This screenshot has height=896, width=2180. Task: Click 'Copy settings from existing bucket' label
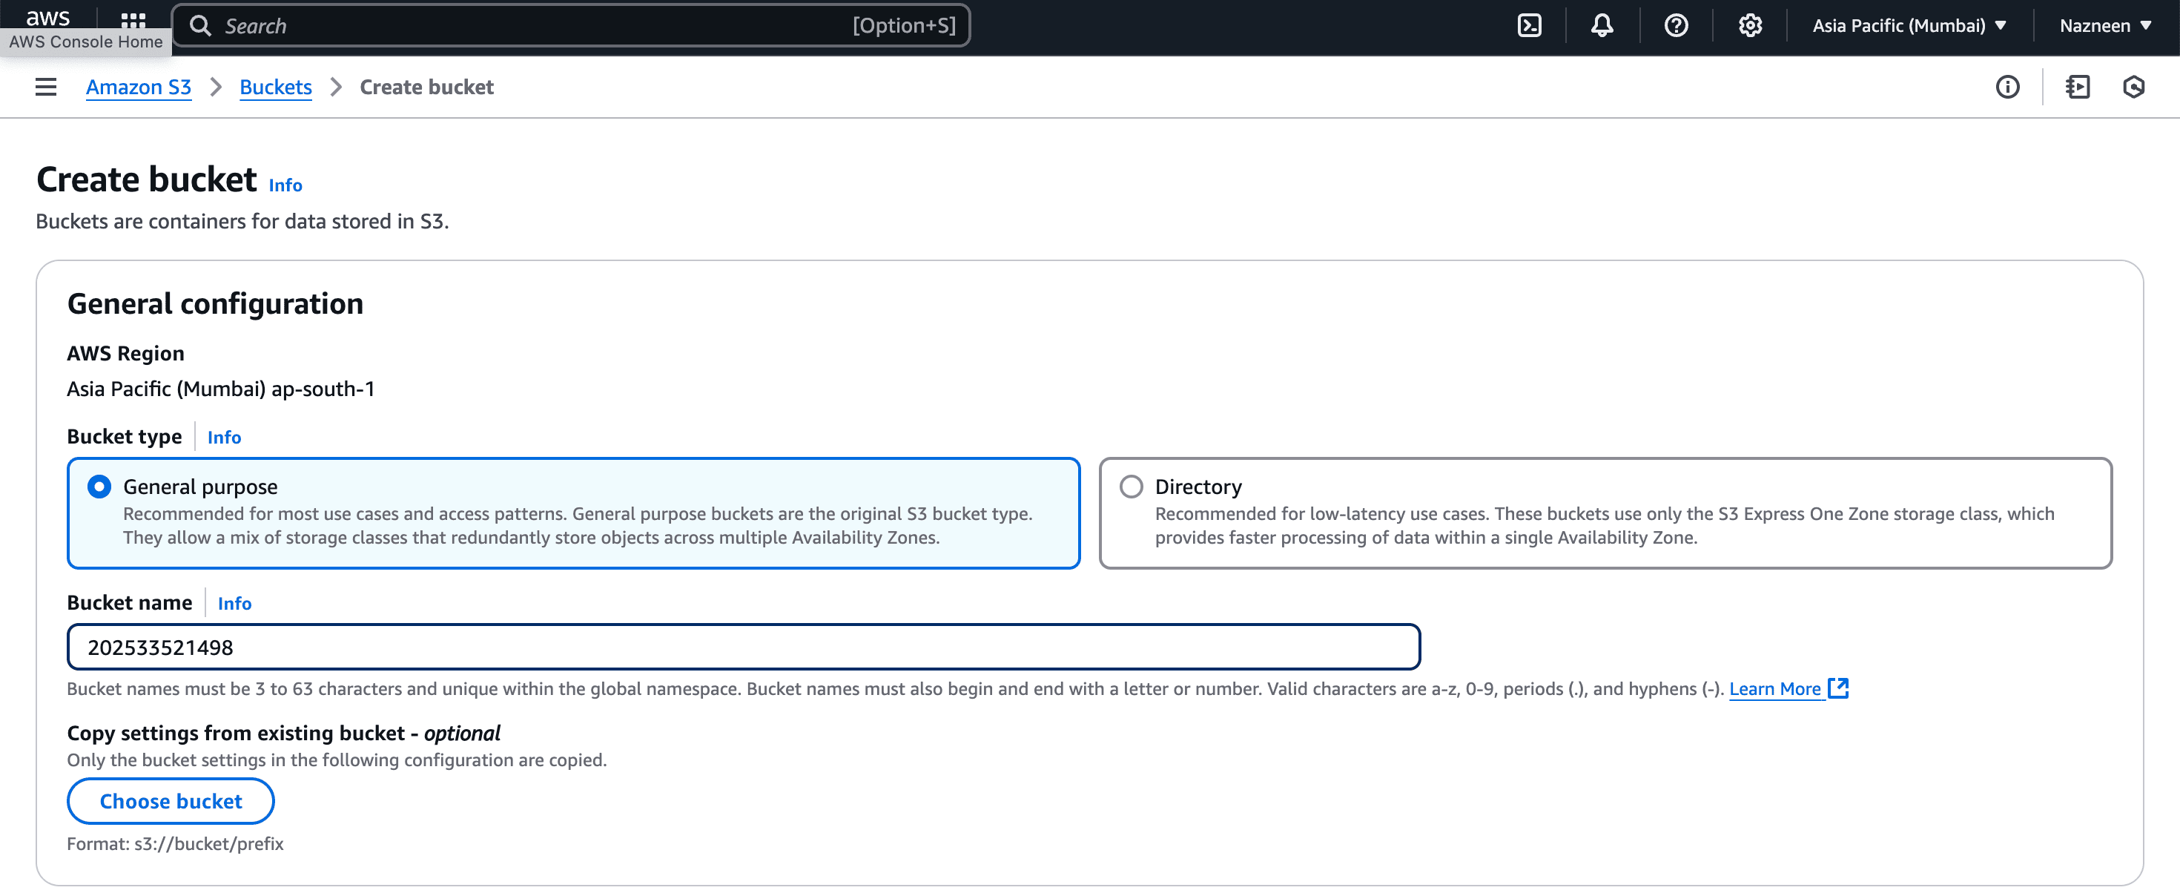[x=236, y=733]
